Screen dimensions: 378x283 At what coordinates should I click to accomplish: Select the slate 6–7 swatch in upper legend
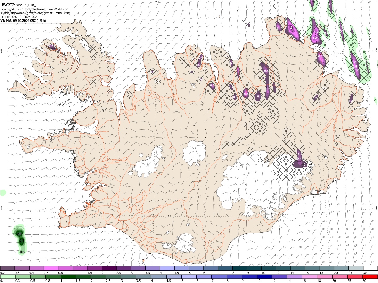[211, 268]
